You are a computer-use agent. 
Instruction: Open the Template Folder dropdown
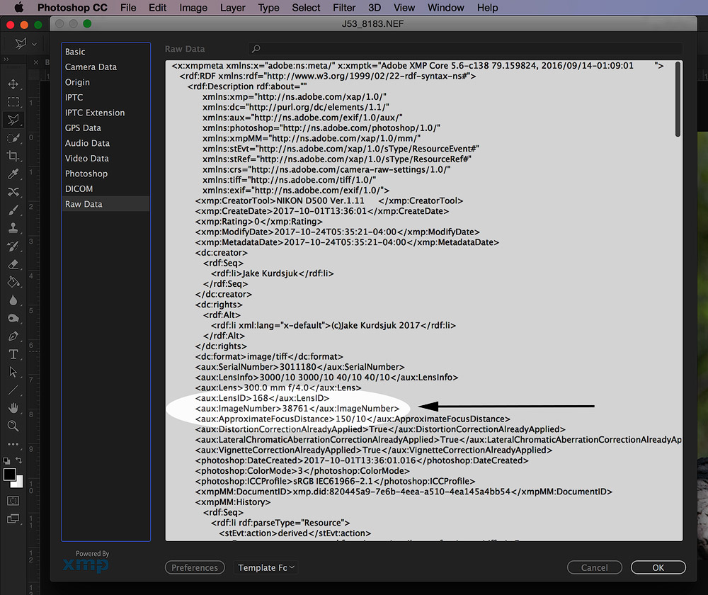click(x=266, y=567)
